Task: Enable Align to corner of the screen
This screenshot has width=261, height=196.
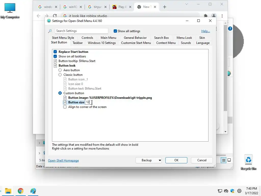Action: point(65,107)
